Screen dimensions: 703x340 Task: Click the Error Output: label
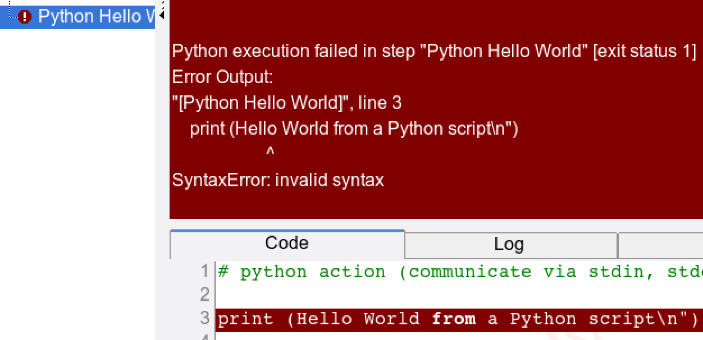pos(222,76)
